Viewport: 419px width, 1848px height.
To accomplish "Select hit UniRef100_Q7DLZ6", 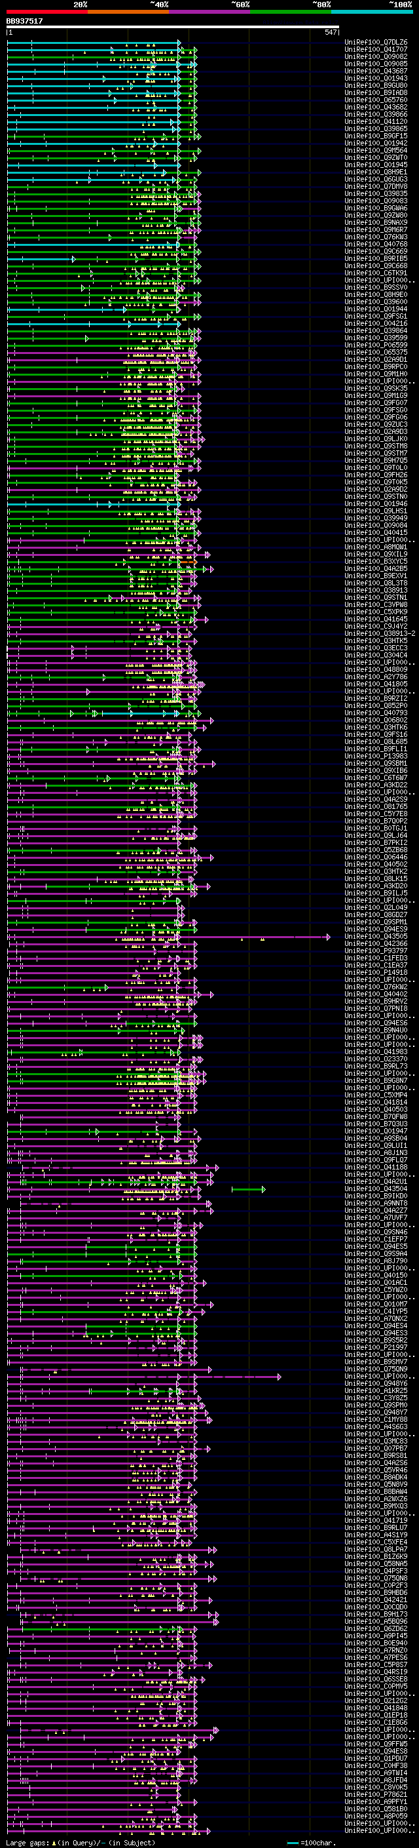I will [376, 43].
